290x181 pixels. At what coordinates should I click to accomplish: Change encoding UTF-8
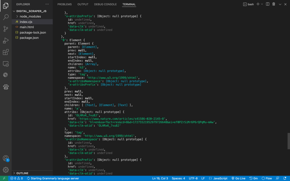193,178
